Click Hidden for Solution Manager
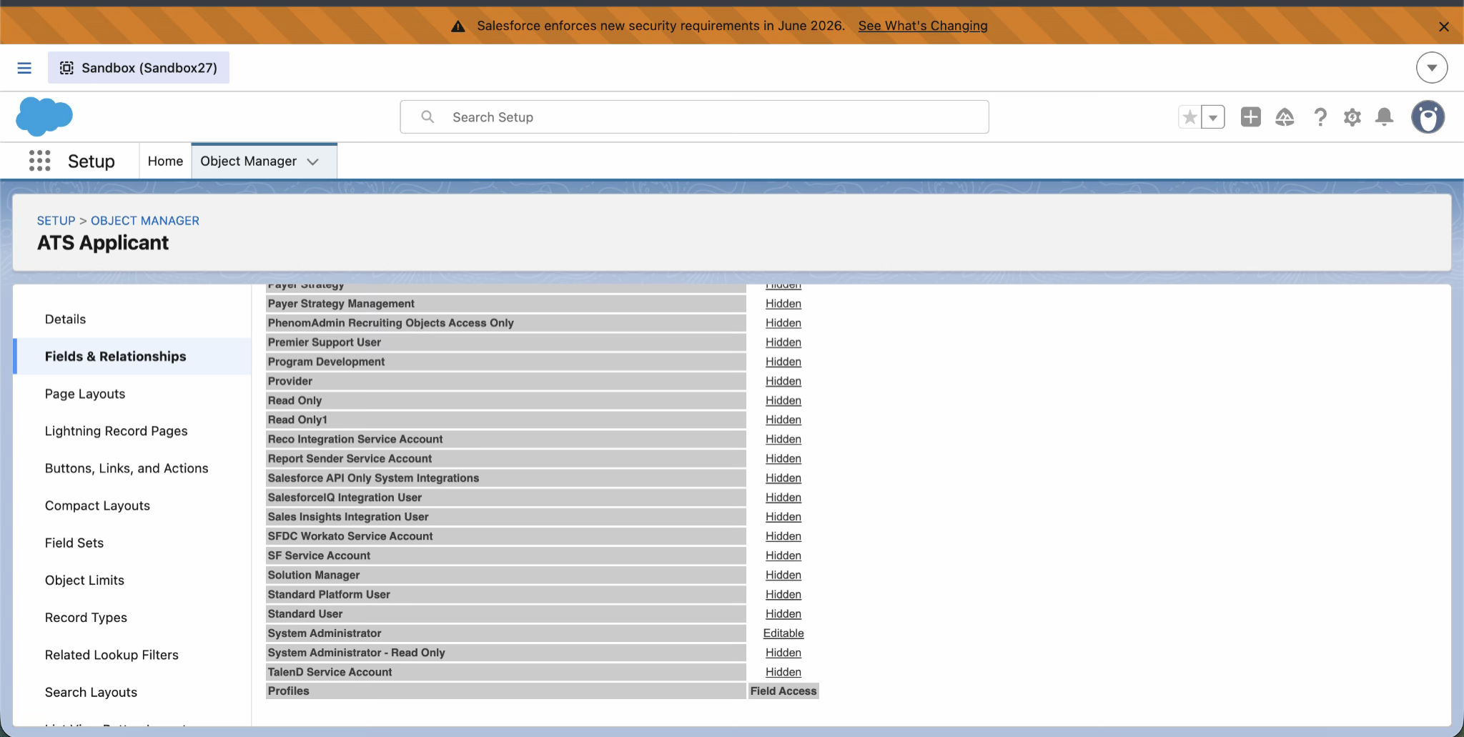Image resolution: width=1464 pixels, height=737 pixels. click(x=783, y=575)
